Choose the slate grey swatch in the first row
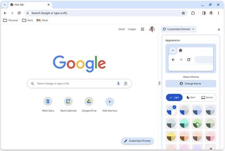 pos(210,110)
